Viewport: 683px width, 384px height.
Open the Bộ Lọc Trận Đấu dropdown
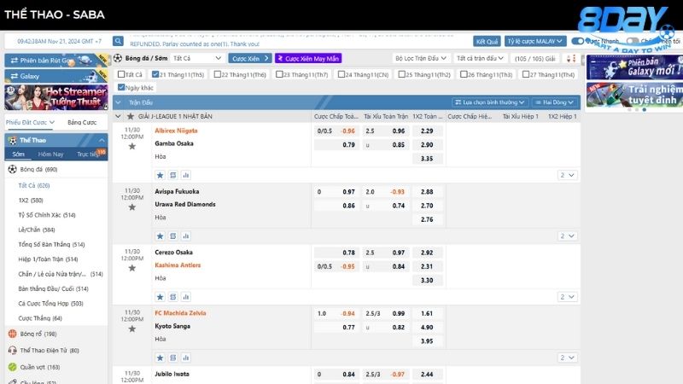click(420, 58)
